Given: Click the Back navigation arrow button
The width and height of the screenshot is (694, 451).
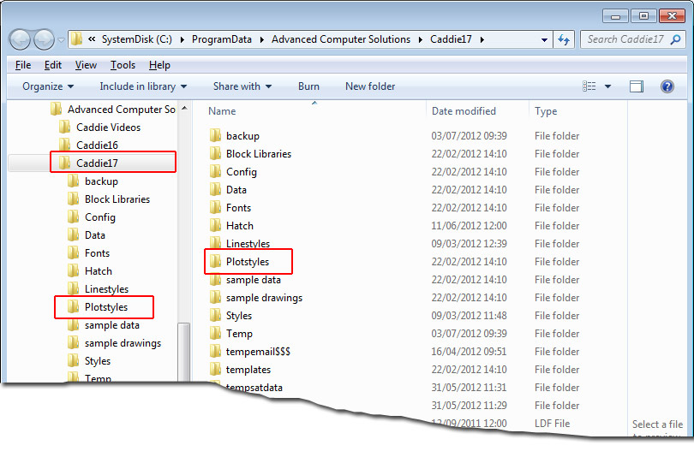Looking at the screenshot, I should 20,40.
